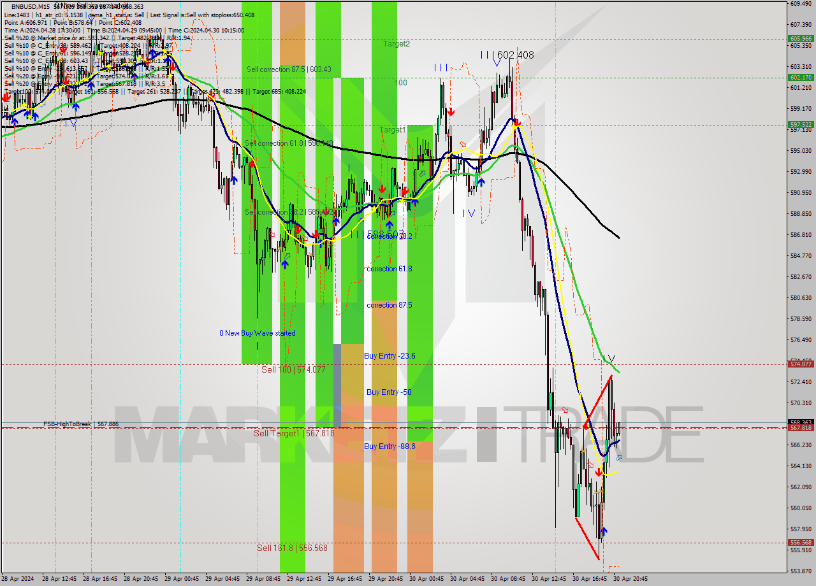Click the Target2 label
The image size is (816, 586).
click(397, 44)
